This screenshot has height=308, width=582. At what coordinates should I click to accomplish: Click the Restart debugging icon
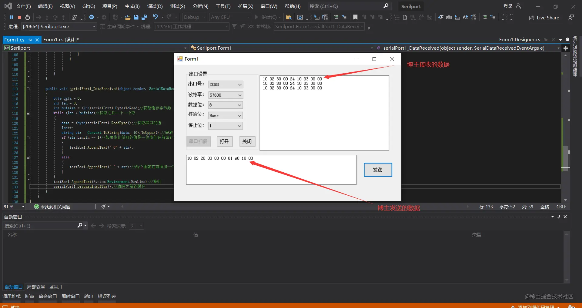pyautogui.click(x=28, y=17)
